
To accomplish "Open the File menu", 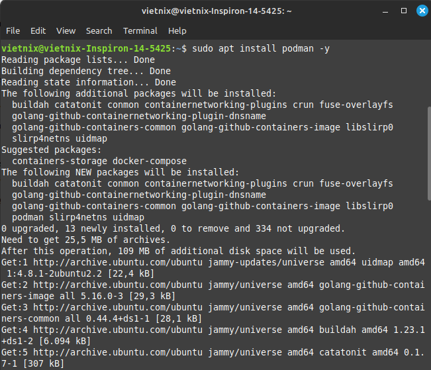I will [13, 31].
